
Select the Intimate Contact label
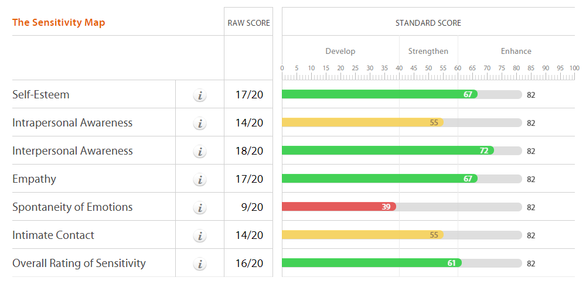tap(53, 235)
